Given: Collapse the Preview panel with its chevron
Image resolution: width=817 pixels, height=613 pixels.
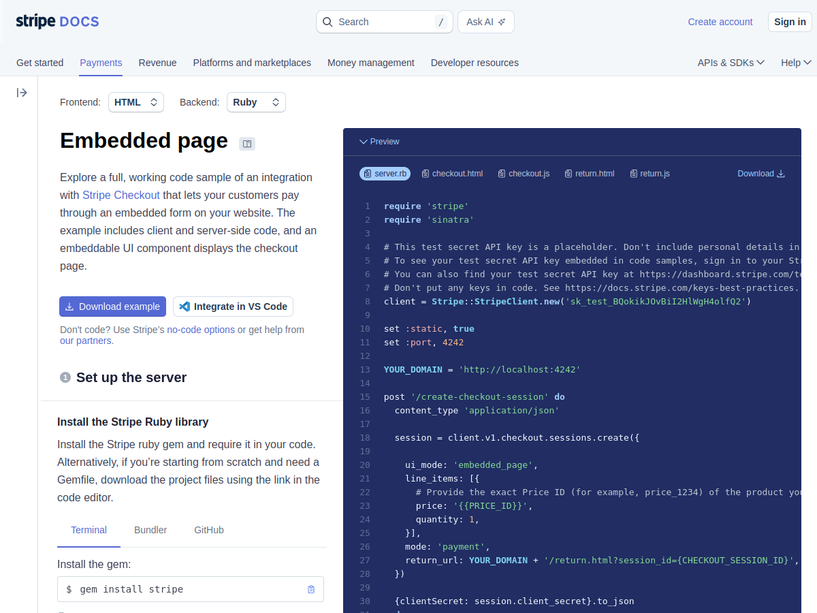Looking at the screenshot, I should 364,142.
